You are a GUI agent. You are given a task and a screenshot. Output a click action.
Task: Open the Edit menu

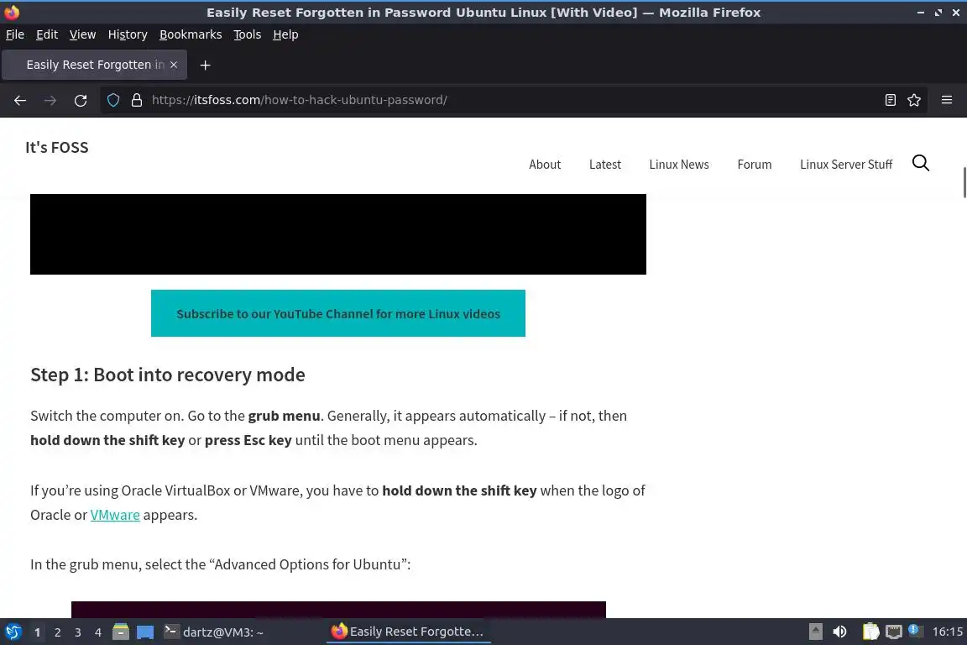pyautogui.click(x=47, y=34)
